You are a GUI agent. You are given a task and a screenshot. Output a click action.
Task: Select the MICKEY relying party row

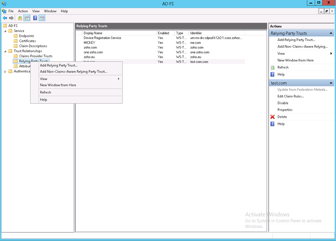tap(89, 43)
